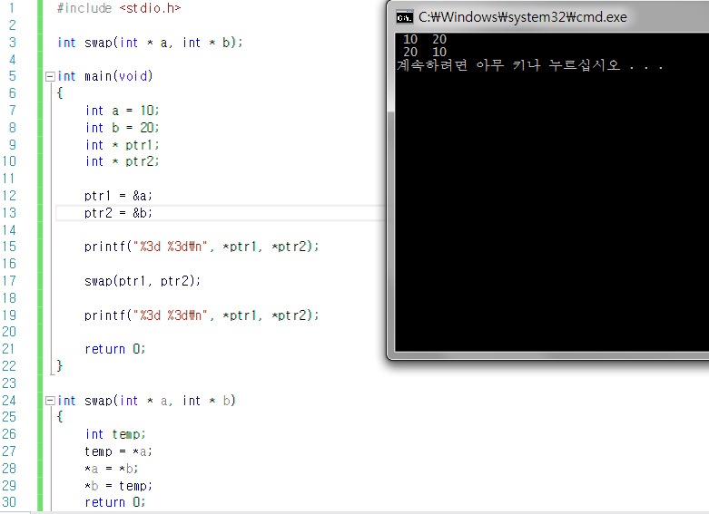
Task: Click the 'temp = *a;' statement
Action: click(x=118, y=451)
